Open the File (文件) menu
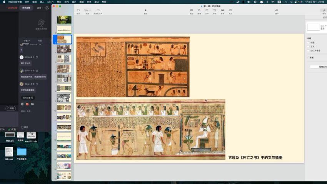 coord(27,2)
